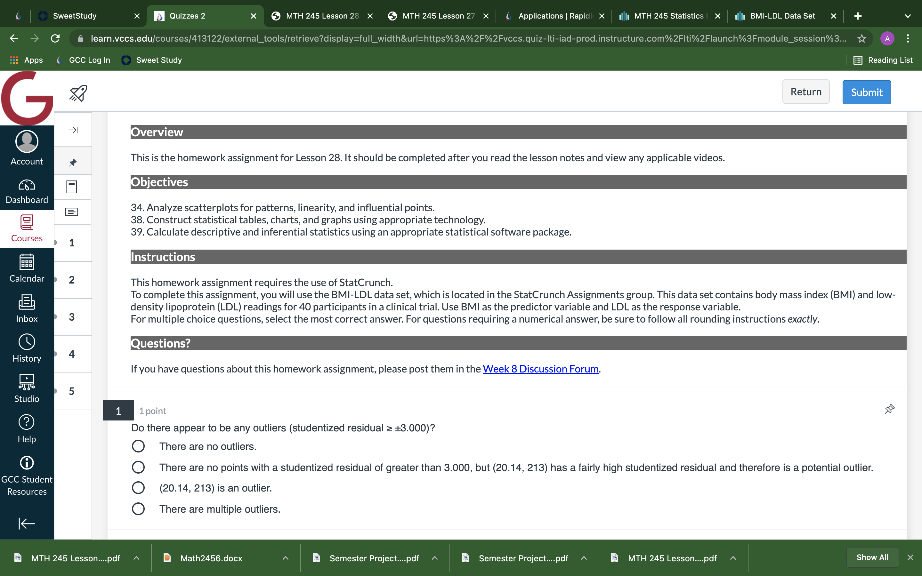Image resolution: width=922 pixels, height=576 pixels.
Task: Submit the quiz
Action: [866, 92]
